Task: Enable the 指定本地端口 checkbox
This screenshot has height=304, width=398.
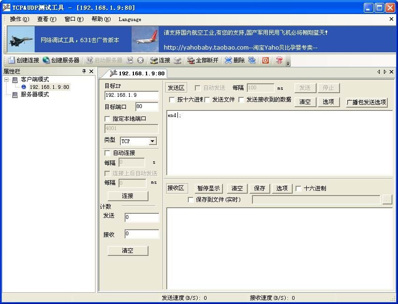Action: [x=107, y=119]
